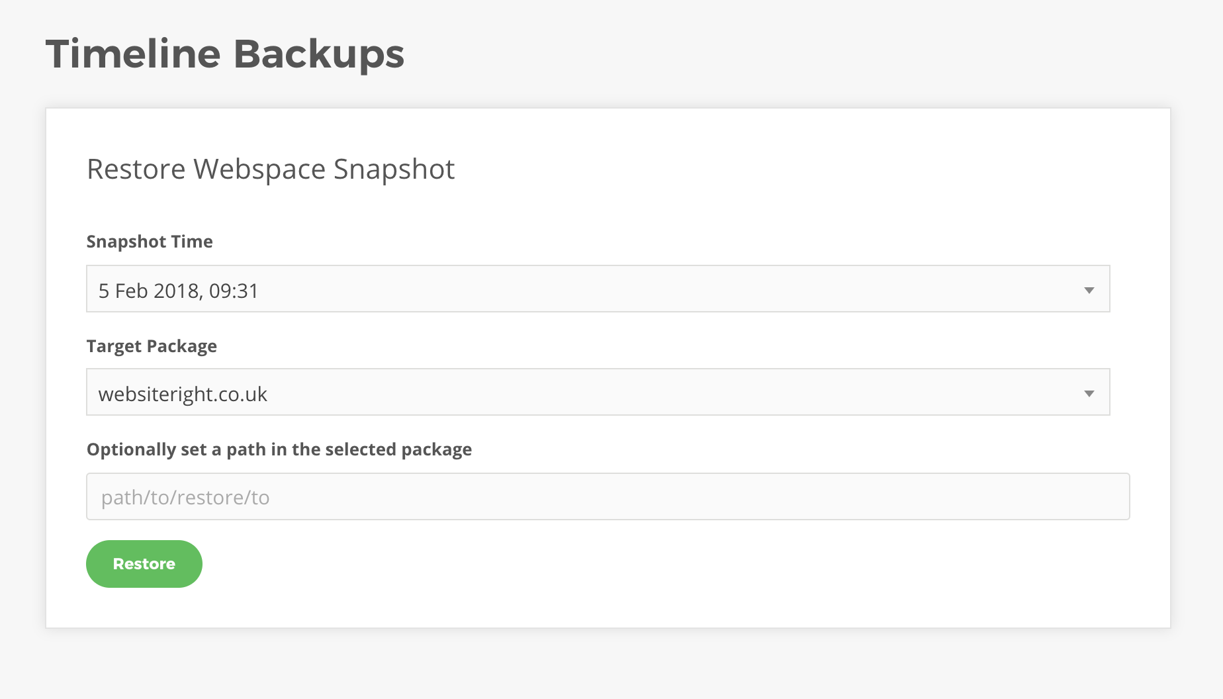Click the Snapshot Time field label
1223x699 pixels.
(150, 242)
